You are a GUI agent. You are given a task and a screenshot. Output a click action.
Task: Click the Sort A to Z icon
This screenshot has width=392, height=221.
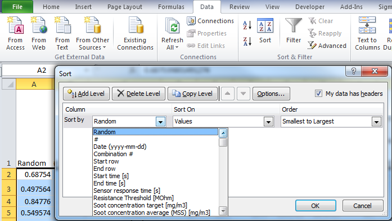point(247,25)
